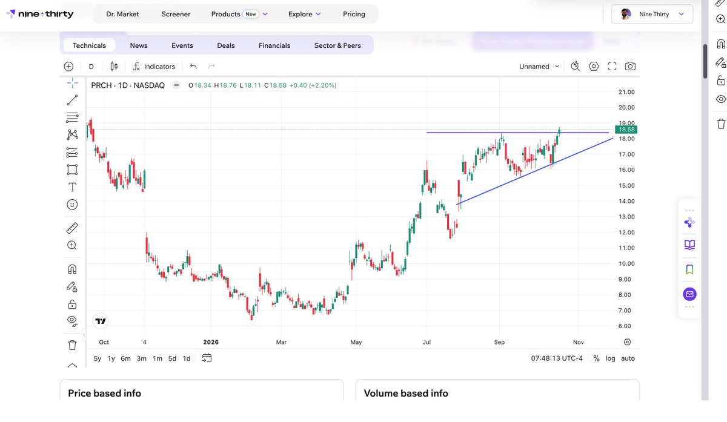Click the page vertical scrollbar thumb
The height and width of the screenshot is (422, 727).
click(x=705, y=61)
